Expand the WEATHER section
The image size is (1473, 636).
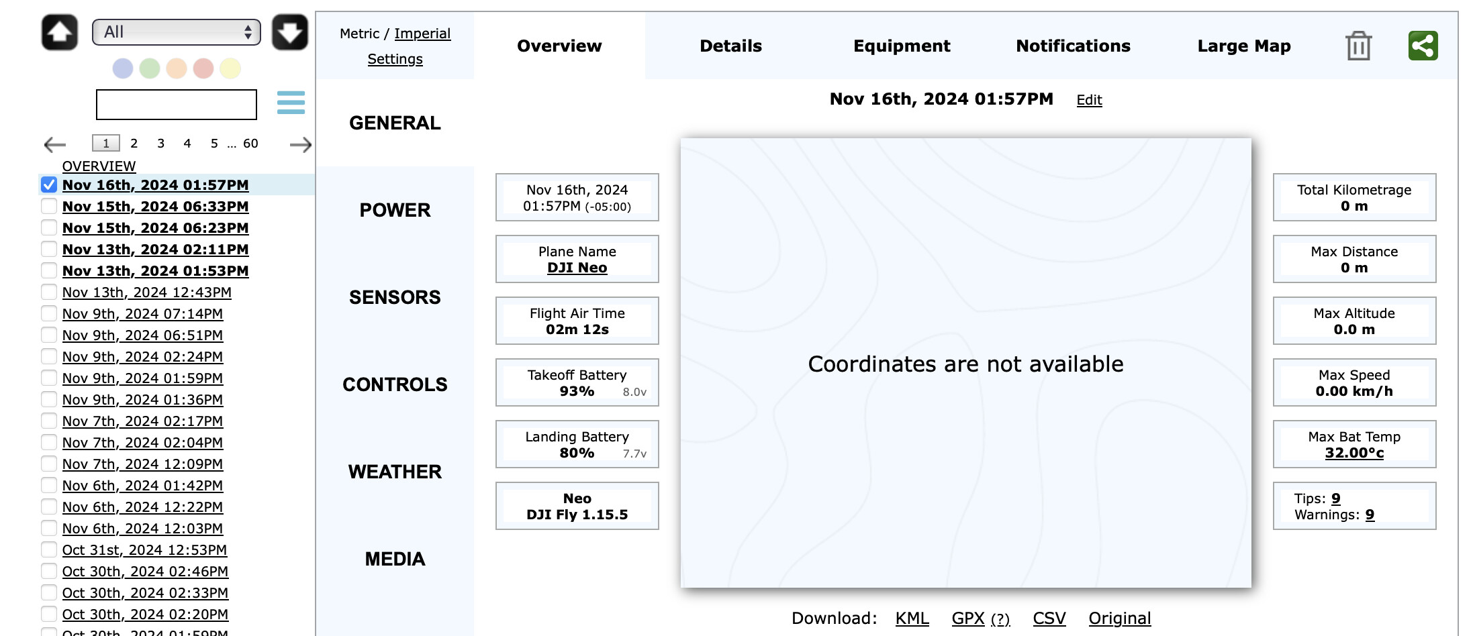click(x=395, y=472)
